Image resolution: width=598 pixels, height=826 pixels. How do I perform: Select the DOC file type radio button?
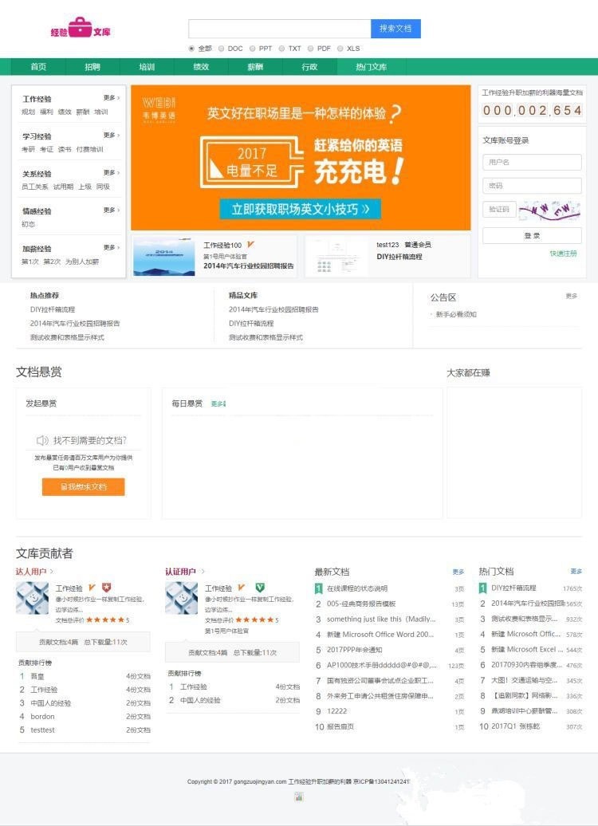pyautogui.click(x=222, y=49)
